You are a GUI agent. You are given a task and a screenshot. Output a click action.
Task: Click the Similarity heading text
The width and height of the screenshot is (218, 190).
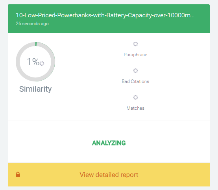pos(35,89)
